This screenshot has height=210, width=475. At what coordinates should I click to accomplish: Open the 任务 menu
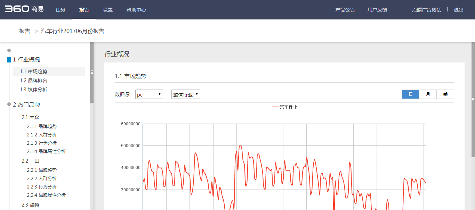[61, 10]
